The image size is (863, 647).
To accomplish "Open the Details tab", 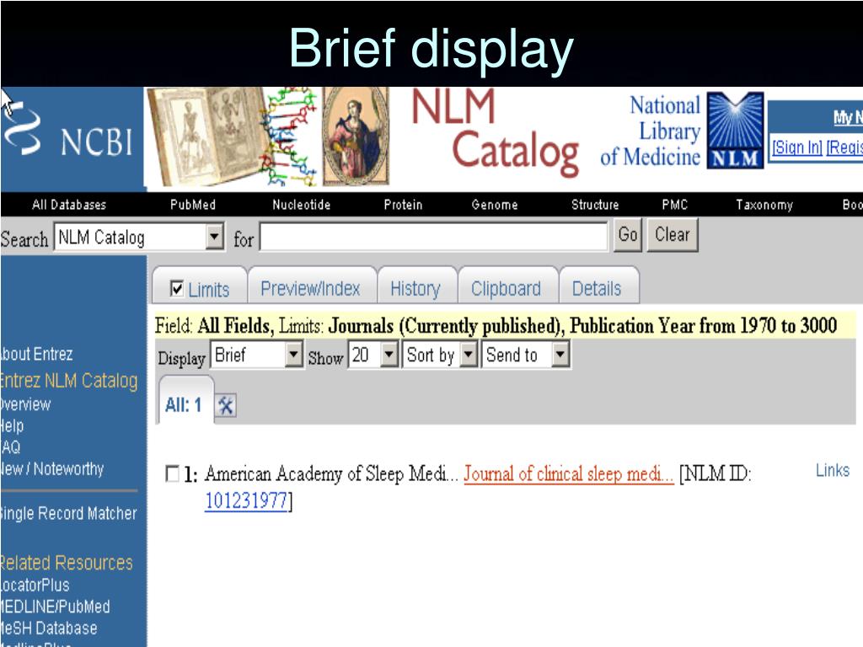I will [x=599, y=286].
